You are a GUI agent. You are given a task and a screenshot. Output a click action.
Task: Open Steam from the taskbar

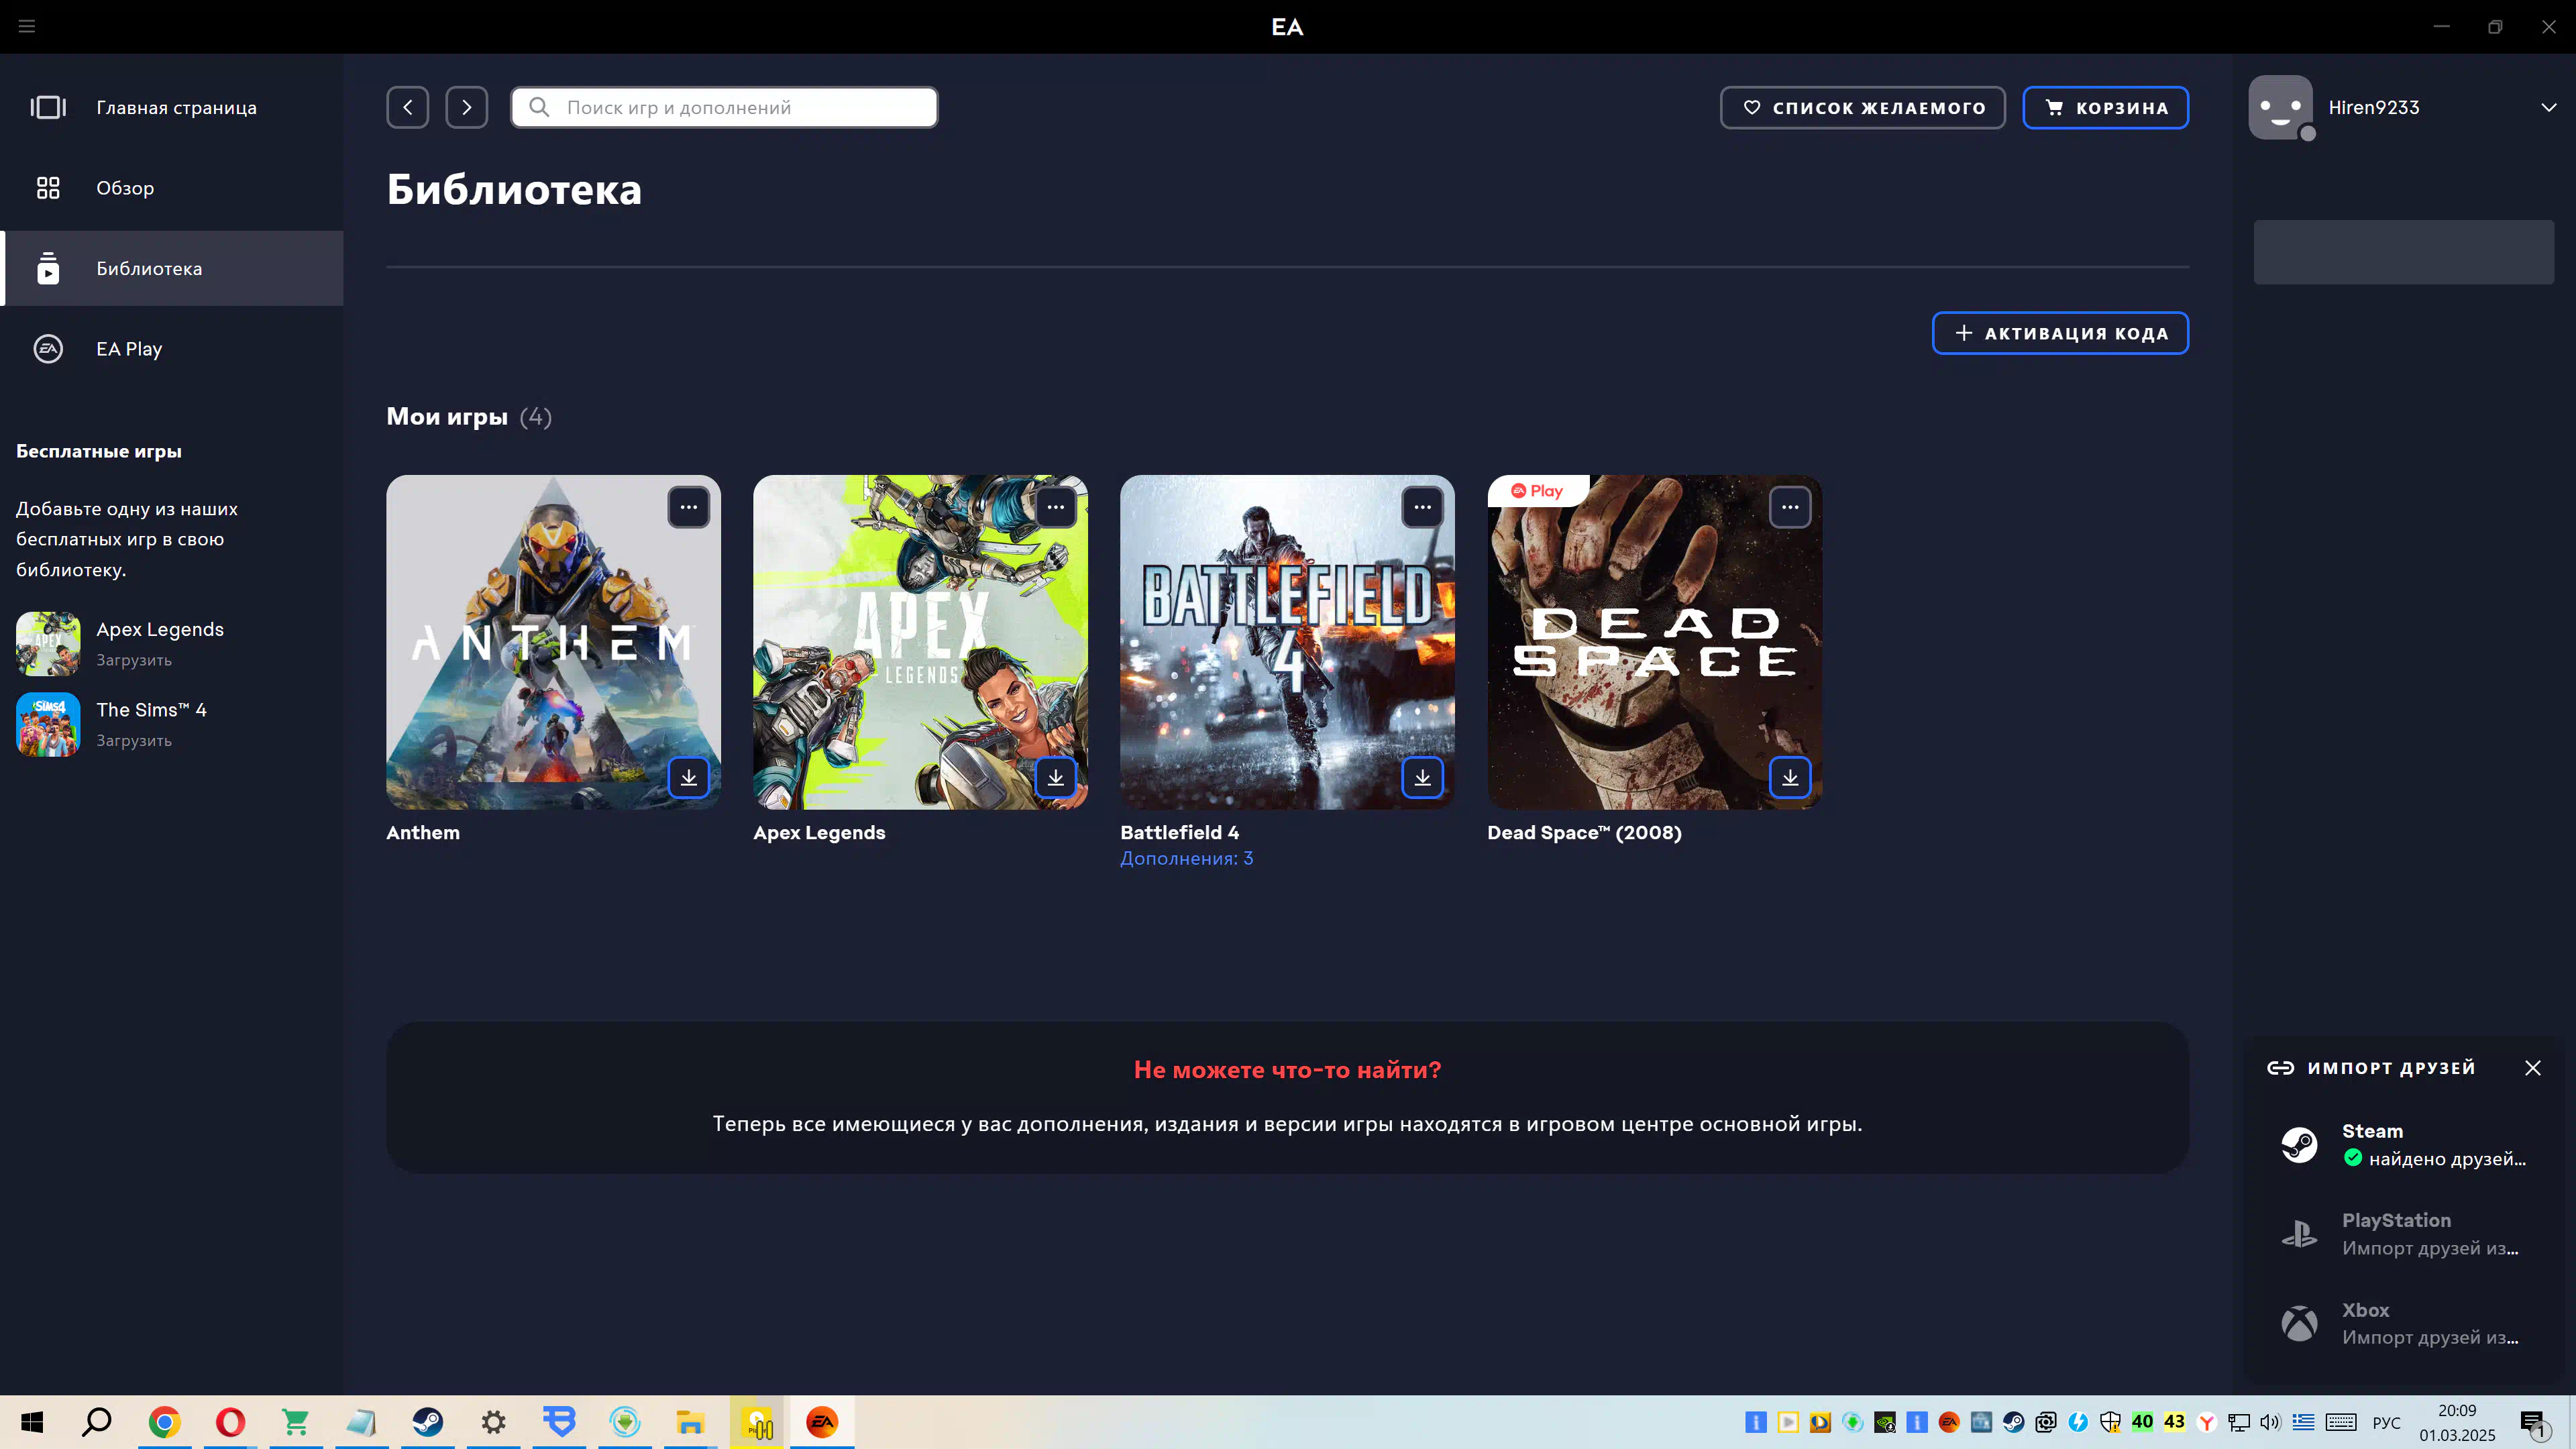click(428, 1422)
